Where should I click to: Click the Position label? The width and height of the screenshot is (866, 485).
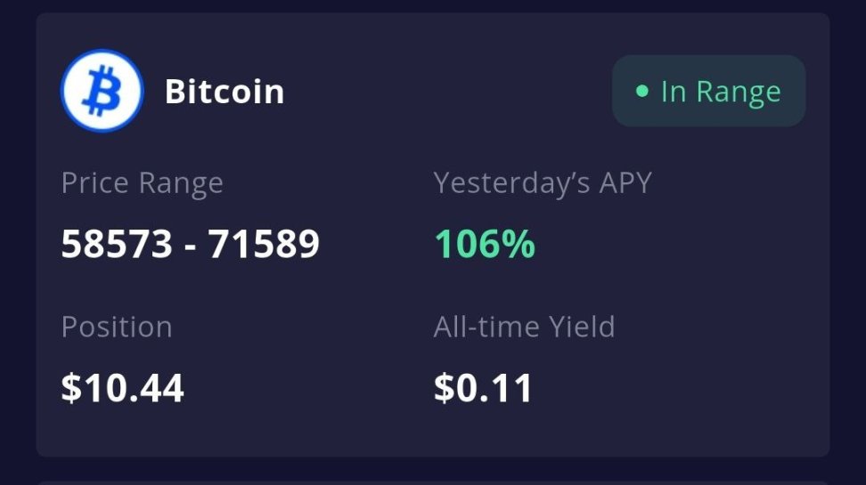click(117, 327)
